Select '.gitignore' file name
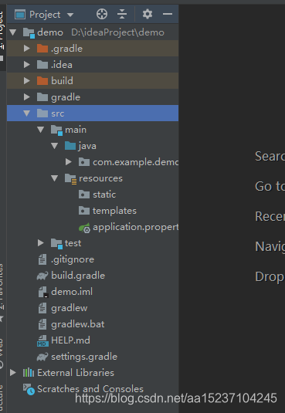285x413 pixels. point(73,259)
